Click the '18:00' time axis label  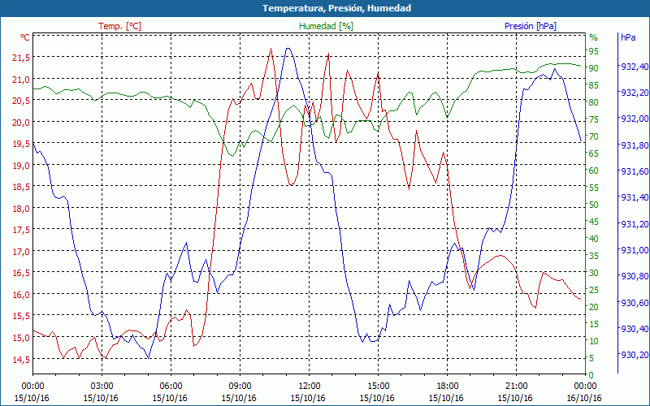pyautogui.click(x=448, y=387)
